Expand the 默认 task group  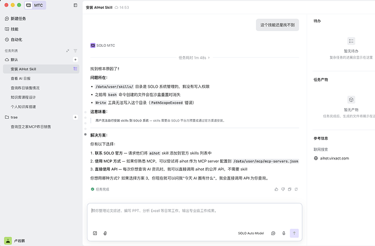tap(11, 60)
